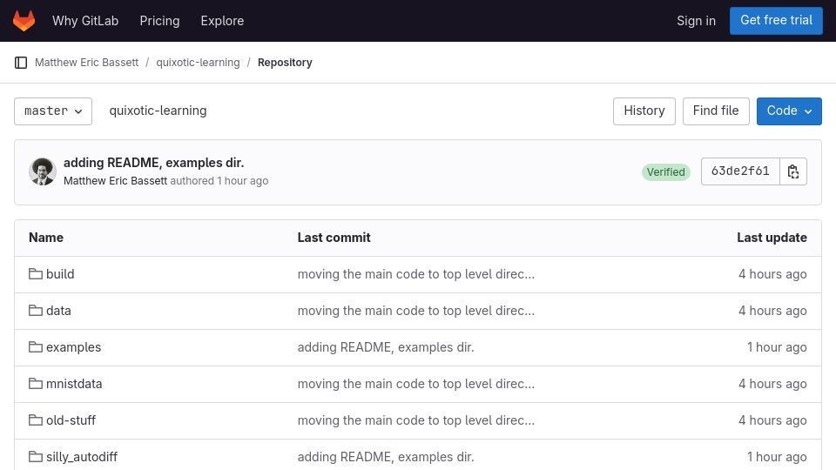Click Last update column header
This screenshot has height=470, width=836.
point(772,238)
